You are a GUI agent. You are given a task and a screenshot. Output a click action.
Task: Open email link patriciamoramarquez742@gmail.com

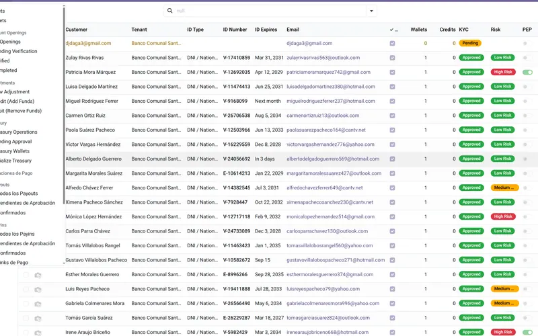click(x=328, y=72)
